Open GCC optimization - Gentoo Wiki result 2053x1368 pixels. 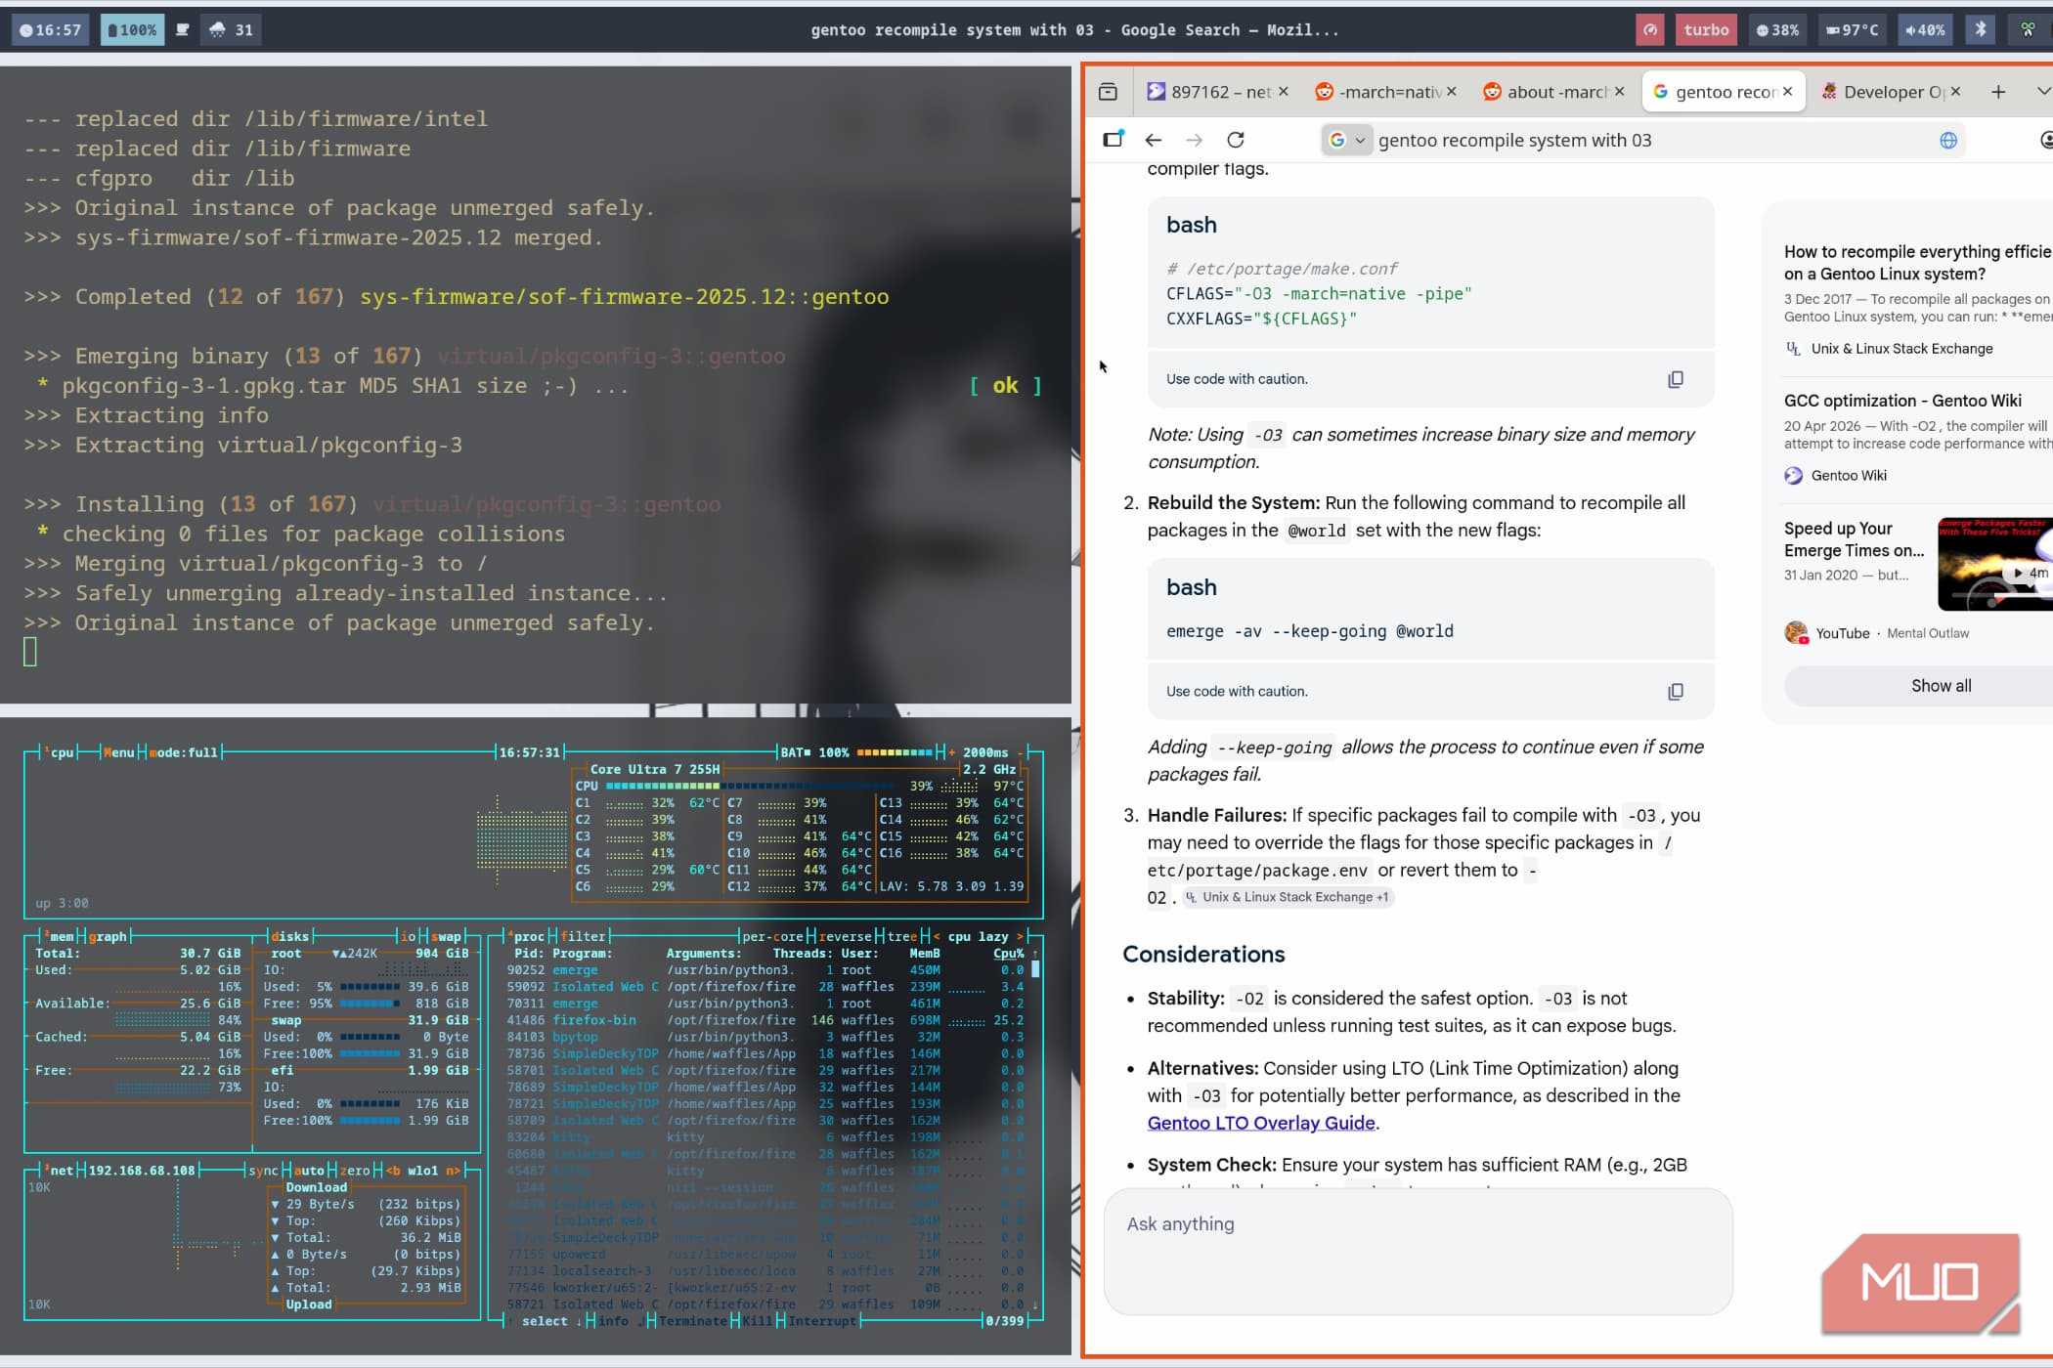[x=1902, y=401]
